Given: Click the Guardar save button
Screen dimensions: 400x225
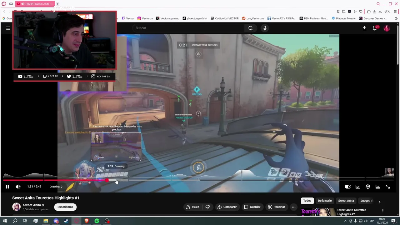Looking at the screenshot, I should click(x=252, y=207).
